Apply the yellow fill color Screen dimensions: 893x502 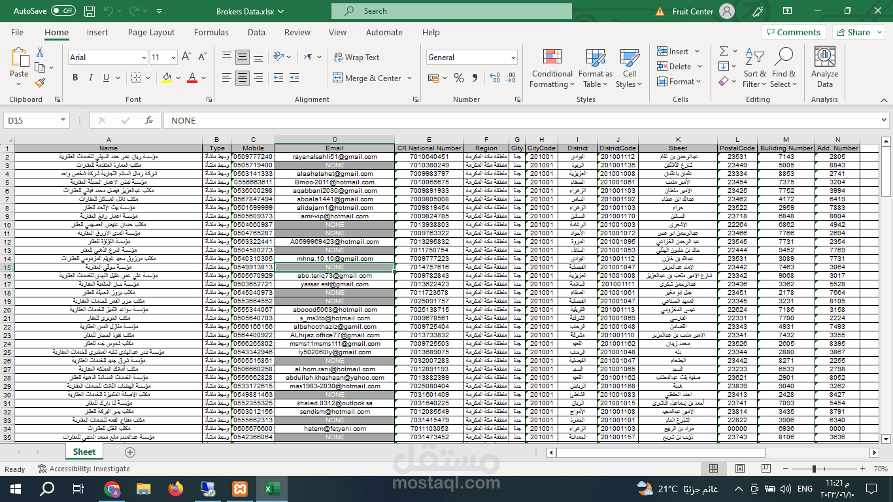[x=167, y=78]
